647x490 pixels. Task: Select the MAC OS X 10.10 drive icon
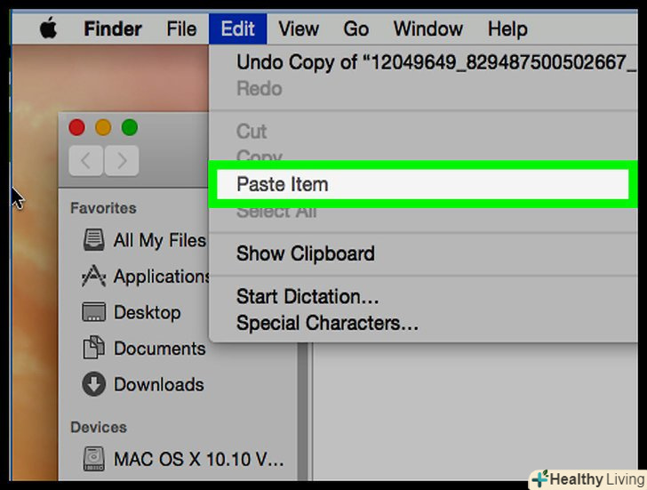tap(93, 460)
